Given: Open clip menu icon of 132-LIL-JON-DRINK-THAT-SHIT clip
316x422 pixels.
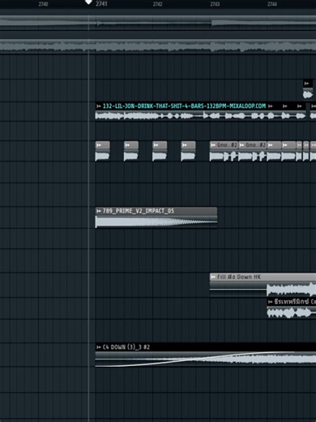Looking at the screenshot, I should [x=99, y=106].
